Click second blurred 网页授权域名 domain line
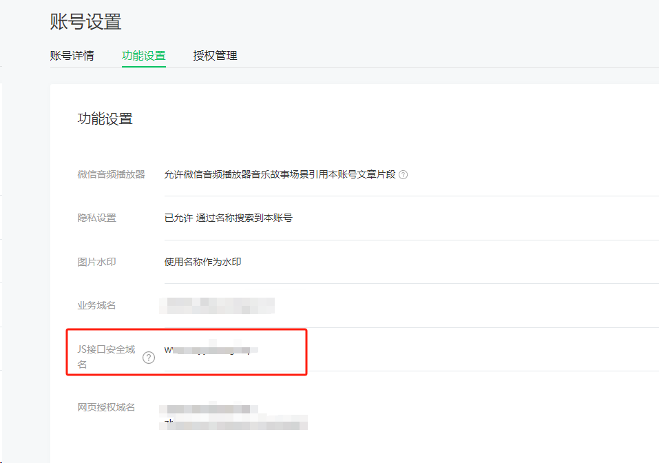This screenshot has height=463, width=659. point(234,422)
